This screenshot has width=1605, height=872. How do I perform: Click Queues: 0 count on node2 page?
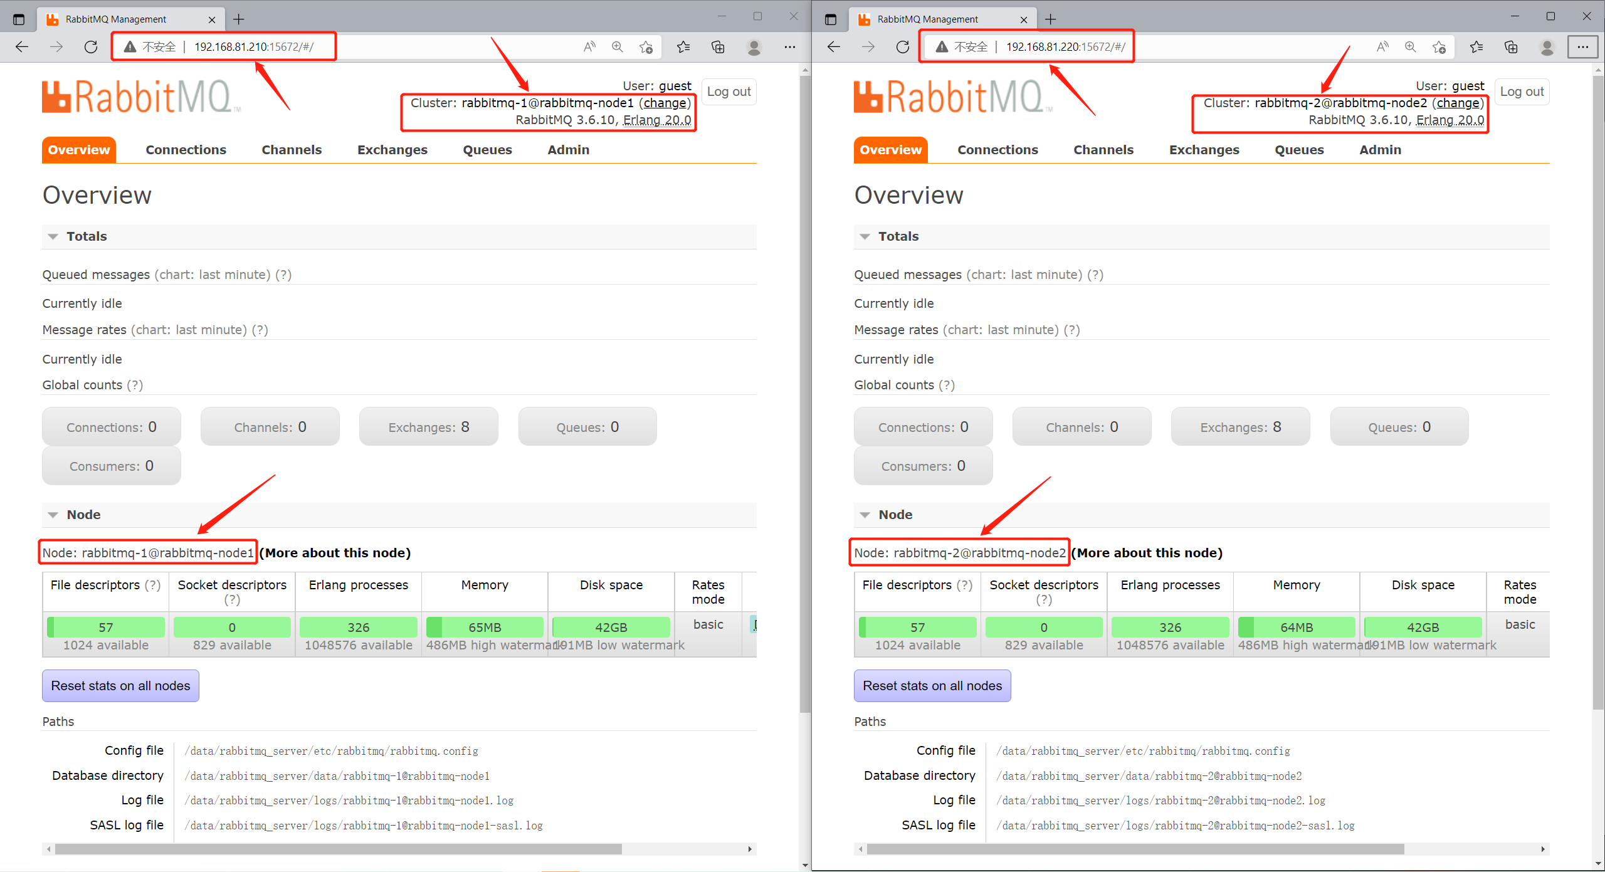1399,427
